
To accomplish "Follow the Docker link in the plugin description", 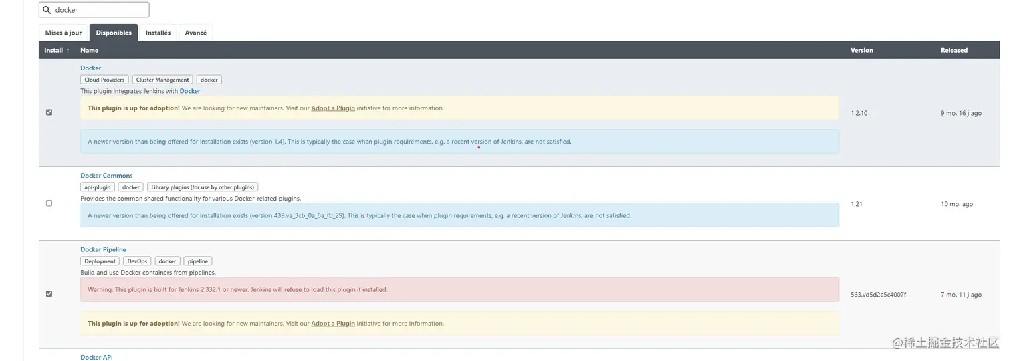I will click(x=190, y=91).
